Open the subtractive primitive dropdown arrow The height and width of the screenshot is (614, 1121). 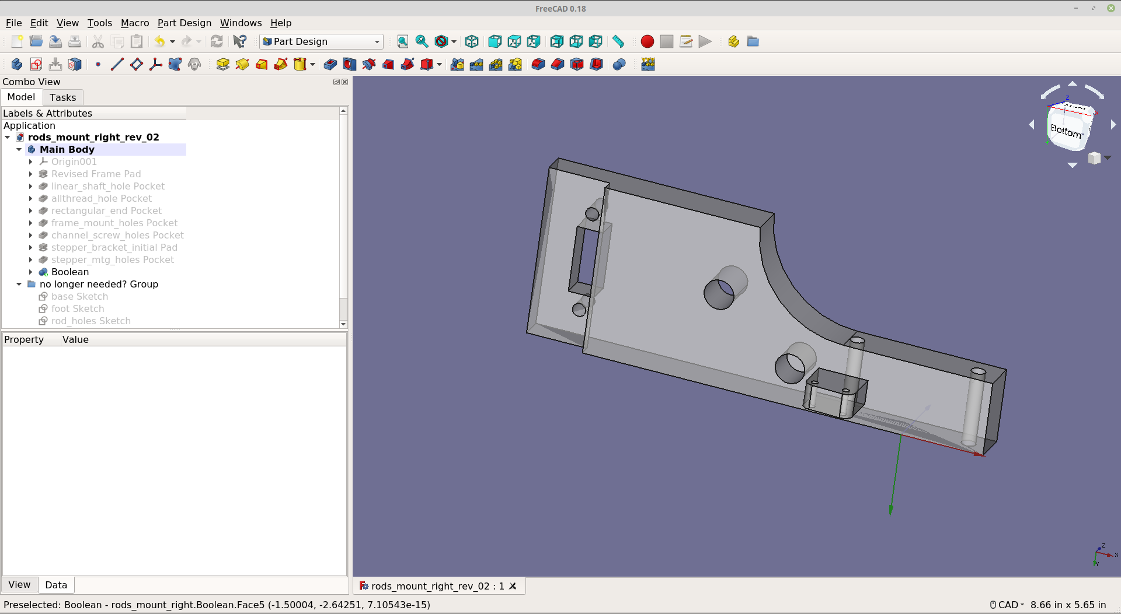tap(439, 64)
